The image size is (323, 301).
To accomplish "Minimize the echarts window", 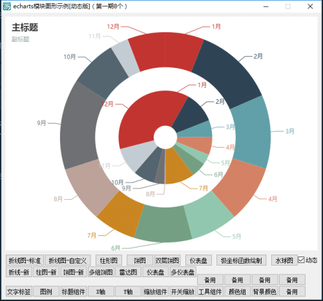I will pyautogui.click(x=266, y=6).
